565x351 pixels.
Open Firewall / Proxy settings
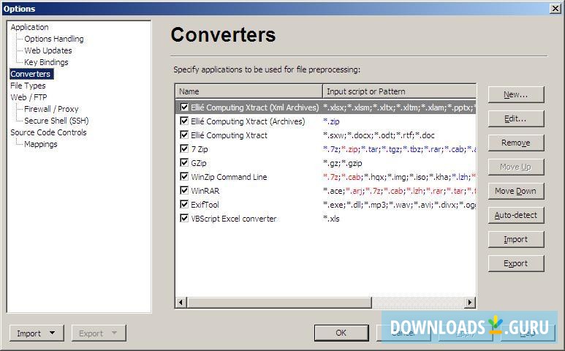(51, 109)
